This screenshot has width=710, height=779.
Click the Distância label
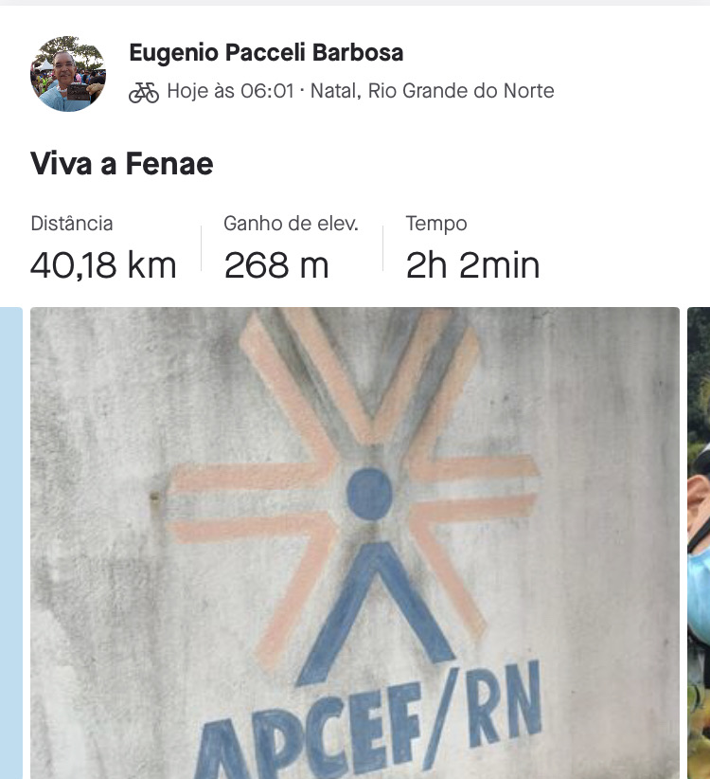coord(72,224)
